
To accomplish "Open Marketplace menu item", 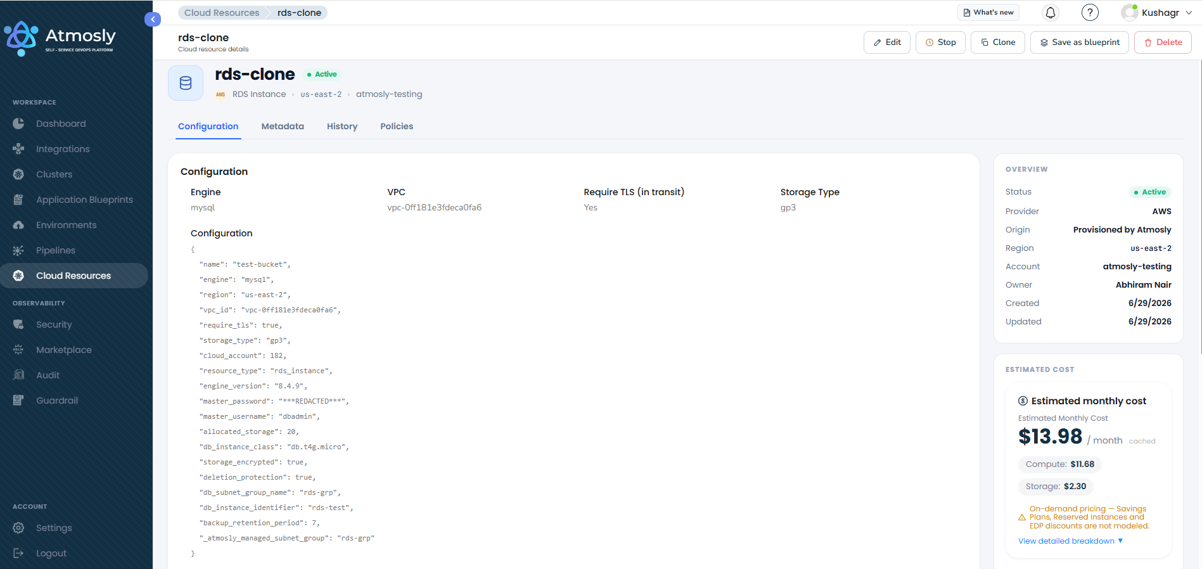I will (74, 350).
